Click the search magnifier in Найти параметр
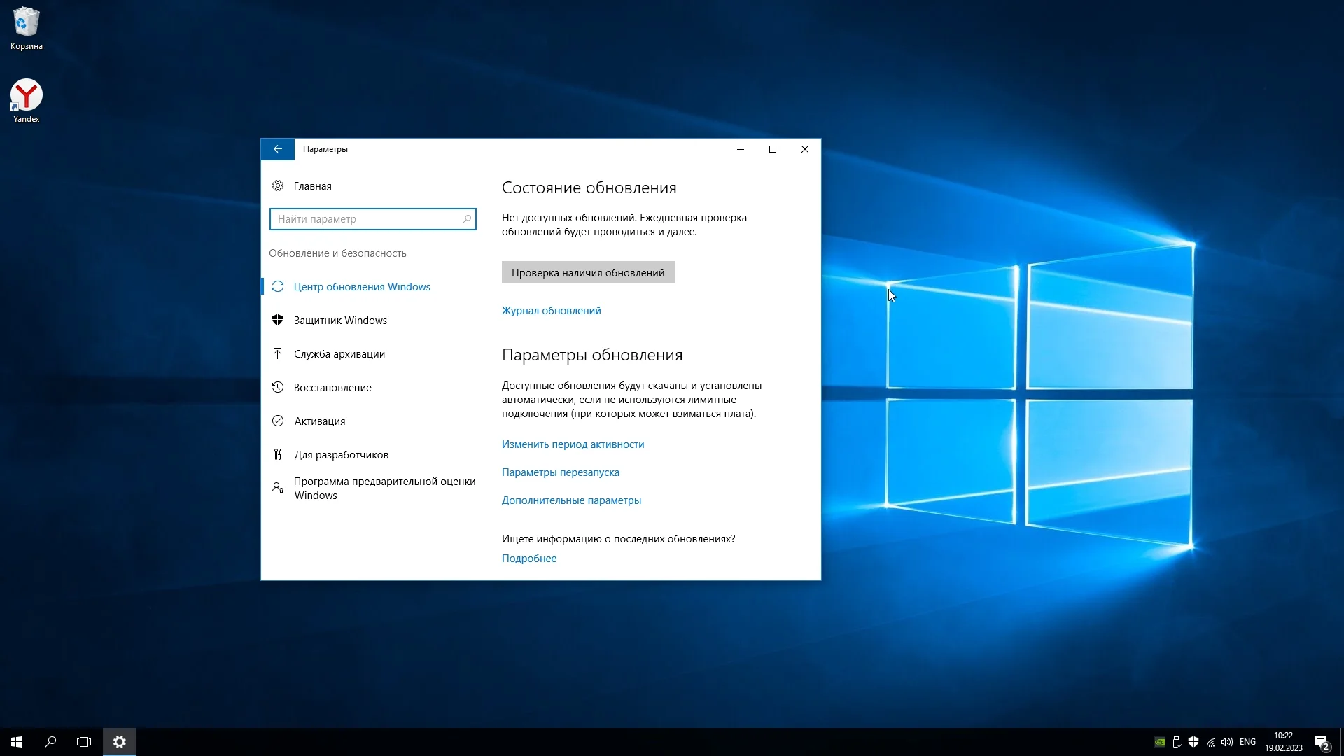The width and height of the screenshot is (1344, 756). pos(467,219)
